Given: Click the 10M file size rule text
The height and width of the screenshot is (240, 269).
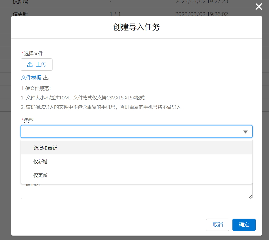Looking at the screenshot, I should (83, 98).
